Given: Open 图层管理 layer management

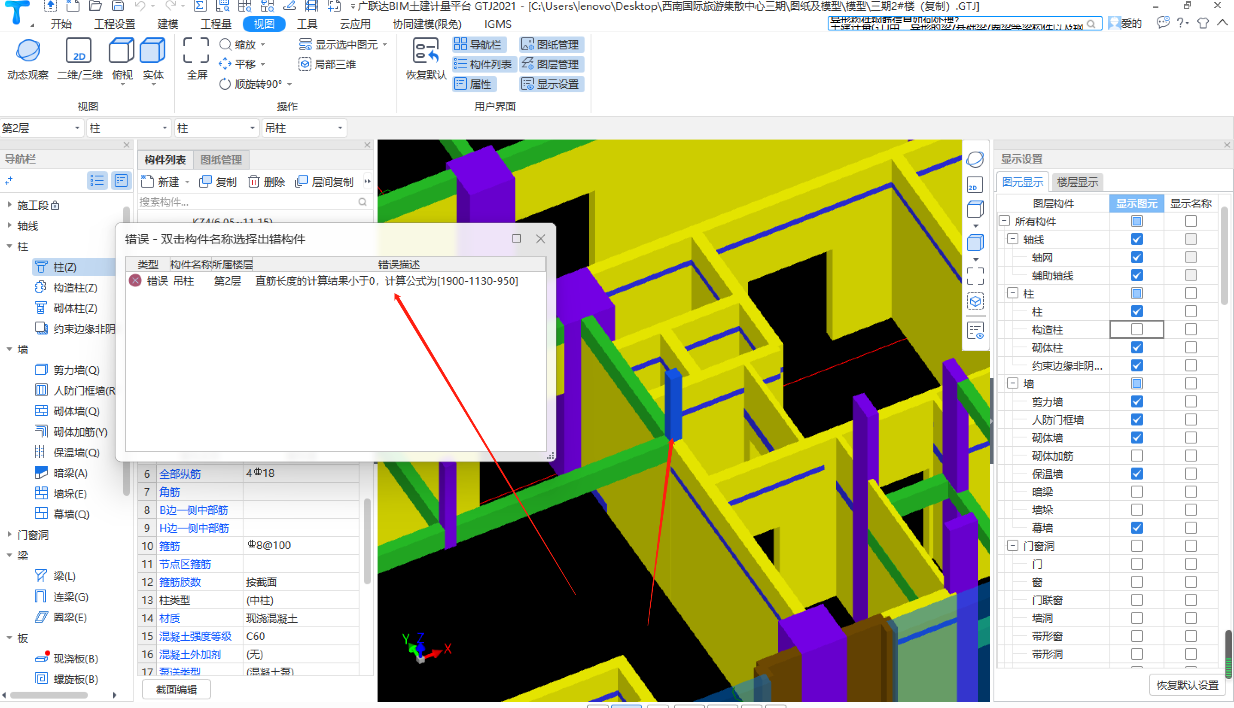Looking at the screenshot, I should (x=551, y=64).
